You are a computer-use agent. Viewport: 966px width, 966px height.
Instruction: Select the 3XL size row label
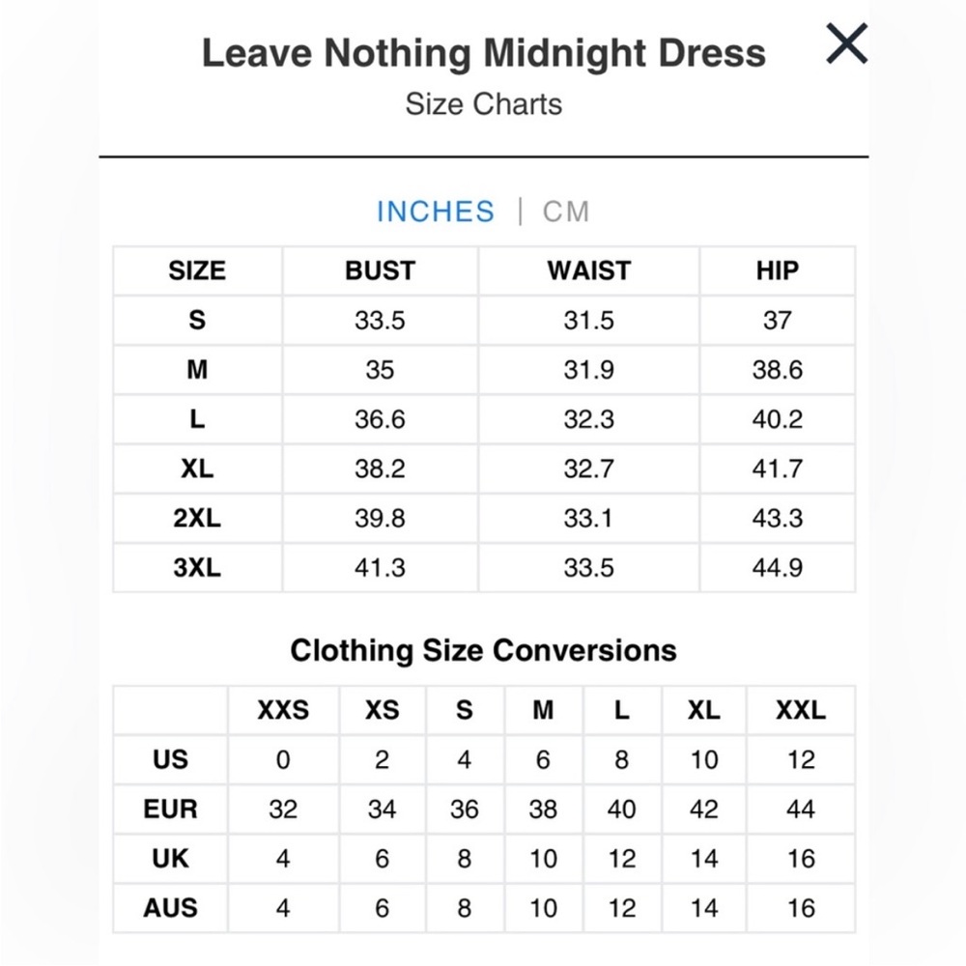point(197,567)
